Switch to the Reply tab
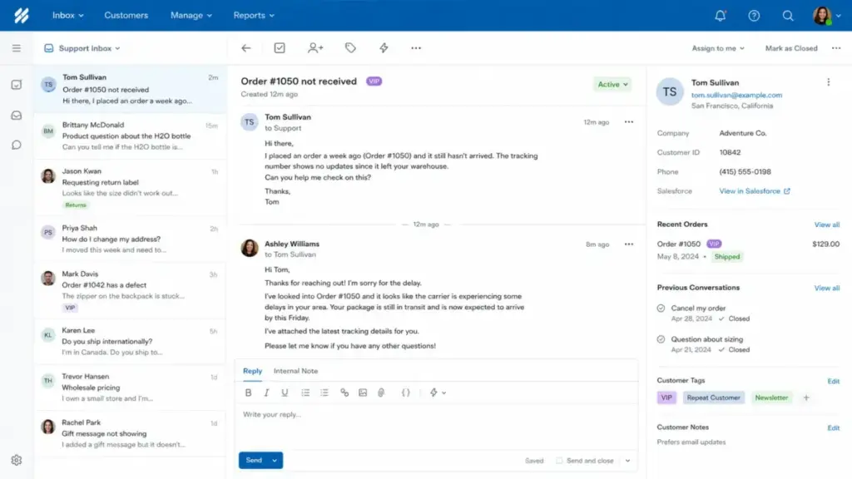This screenshot has height=479, width=852. (x=252, y=371)
